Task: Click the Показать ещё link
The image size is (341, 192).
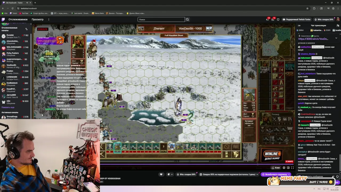Action: pyautogui.click(x=8, y=107)
